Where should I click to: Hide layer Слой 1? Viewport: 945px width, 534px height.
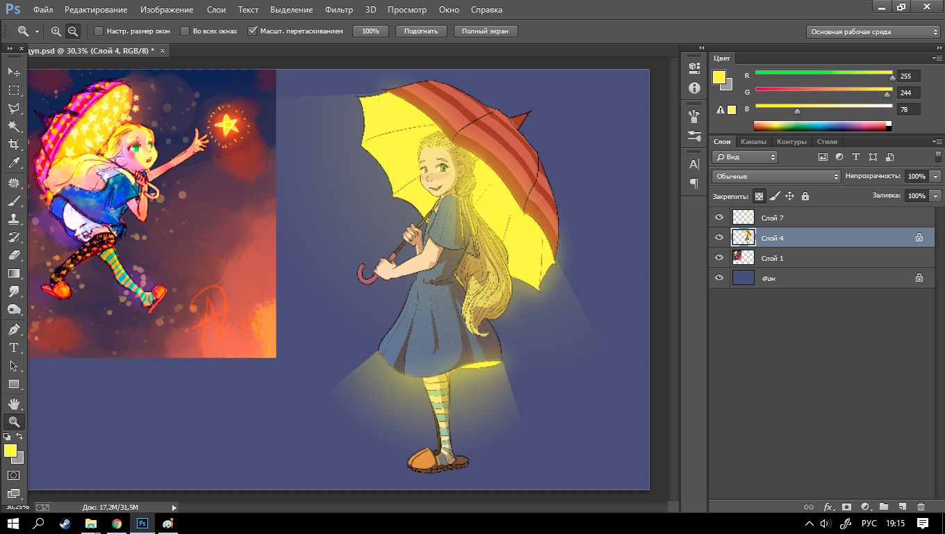pos(719,258)
